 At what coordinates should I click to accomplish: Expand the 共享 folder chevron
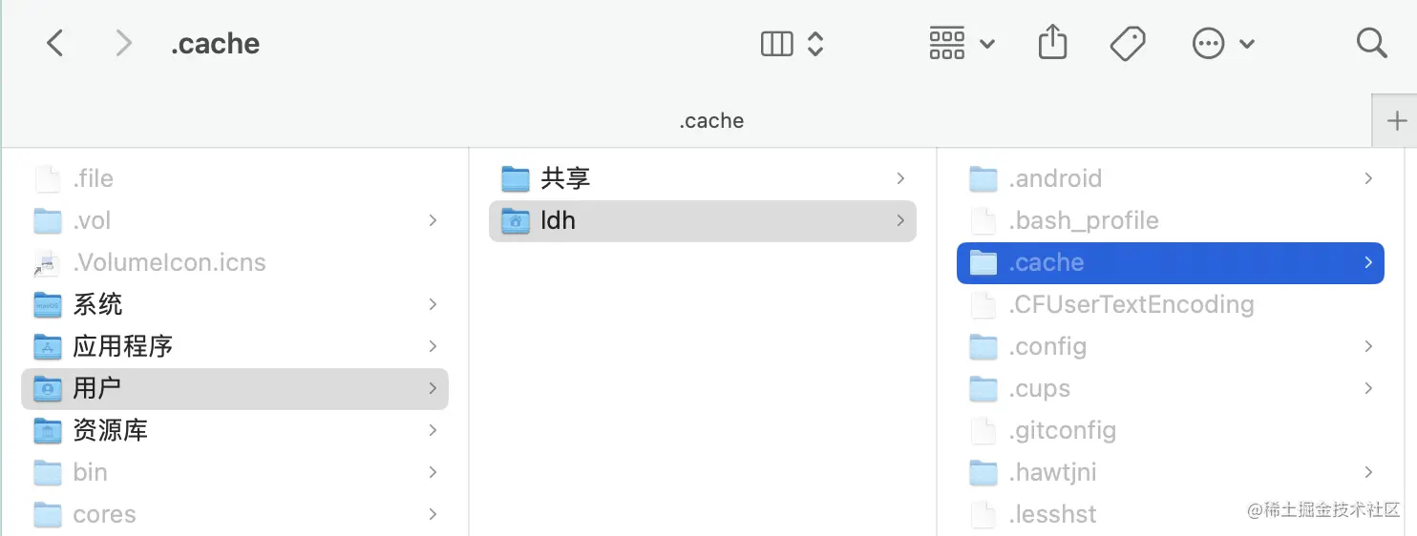(900, 178)
